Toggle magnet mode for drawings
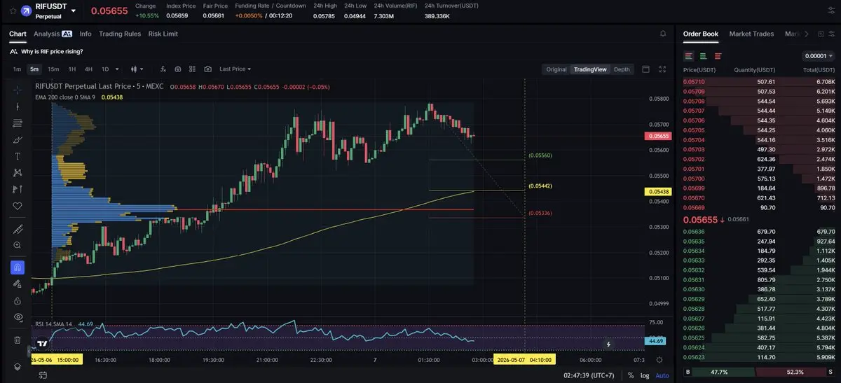841x383 pixels. [18, 267]
